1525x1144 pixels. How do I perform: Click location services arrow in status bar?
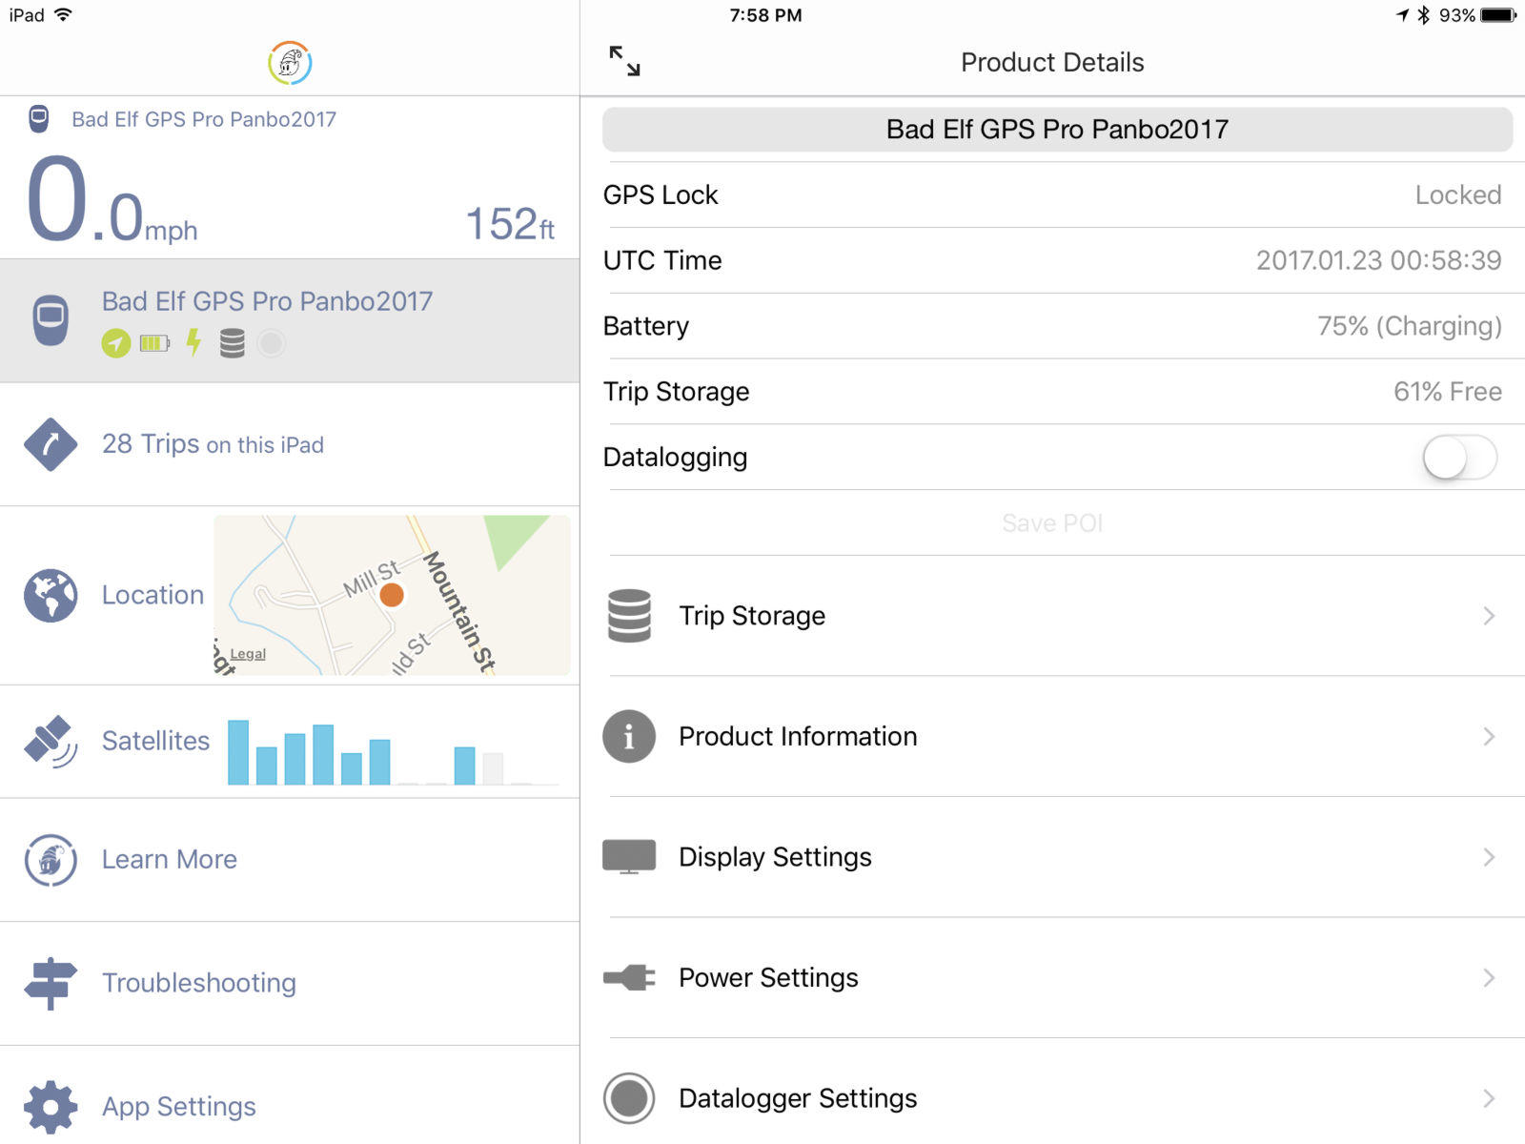(x=1403, y=15)
